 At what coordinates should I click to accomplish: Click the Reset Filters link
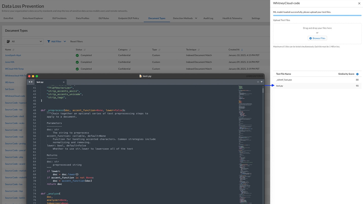(77, 42)
